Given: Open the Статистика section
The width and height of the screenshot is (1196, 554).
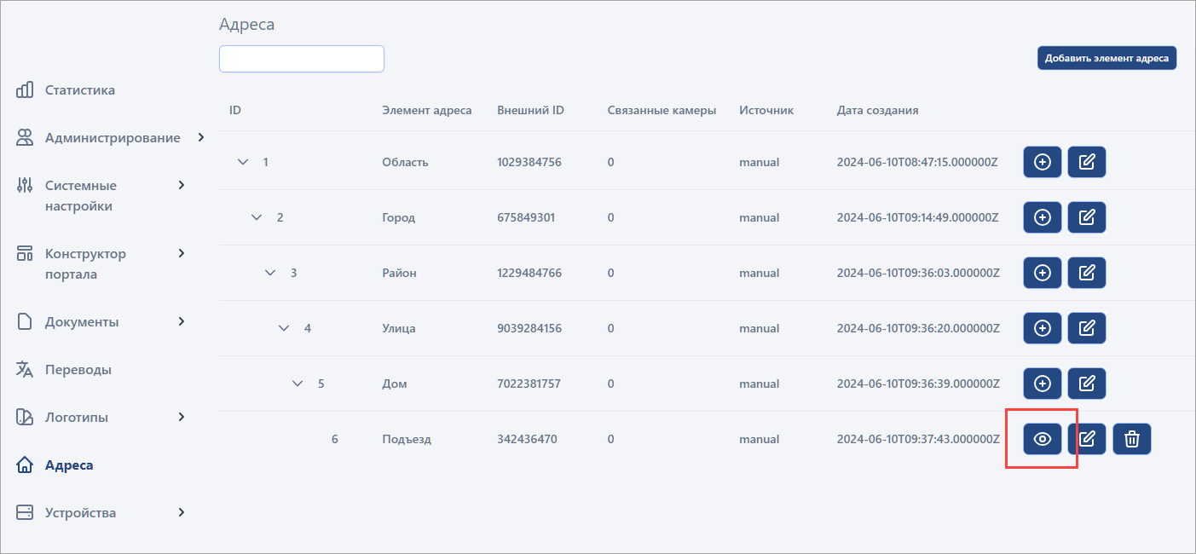Looking at the screenshot, I should [x=79, y=90].
